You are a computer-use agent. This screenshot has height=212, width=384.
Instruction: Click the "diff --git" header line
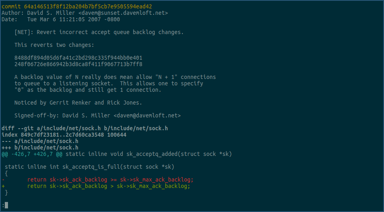[x=84, y=128]
